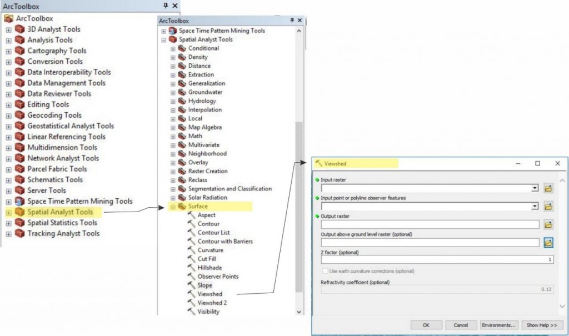The height and width of the screenshot is (336, 569).
Task: Click OK in Viewshed dialog
Action: pos(426,325)
